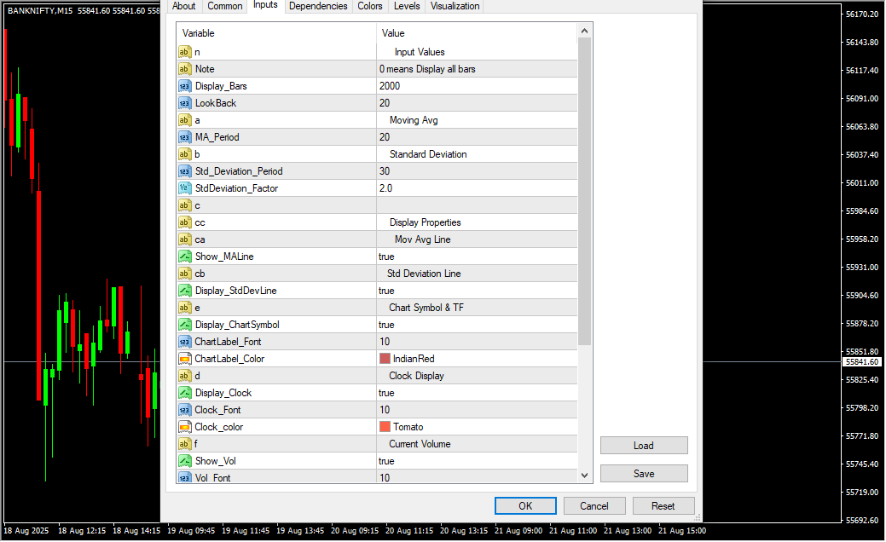Switch to the Colors tab
886x542 pixels.
point(370,6)
